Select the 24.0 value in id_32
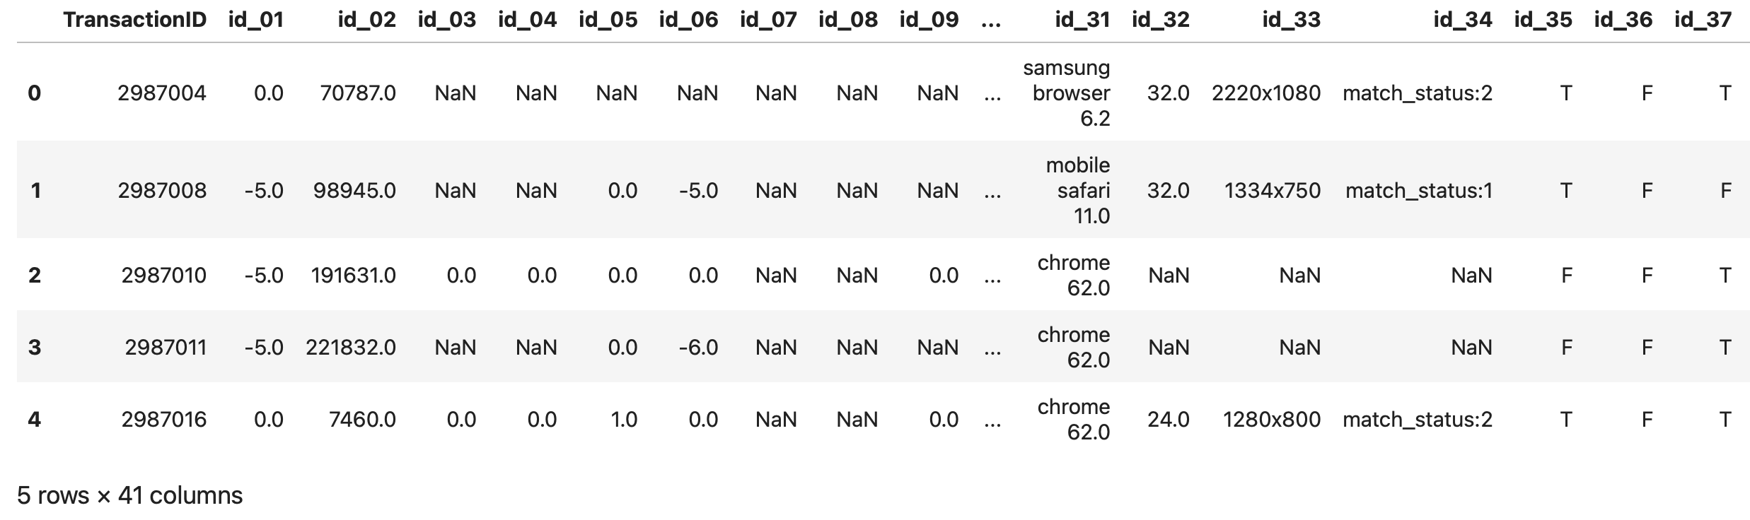This screenshot has width=1750, height=520. click(x=1168, y=419)
